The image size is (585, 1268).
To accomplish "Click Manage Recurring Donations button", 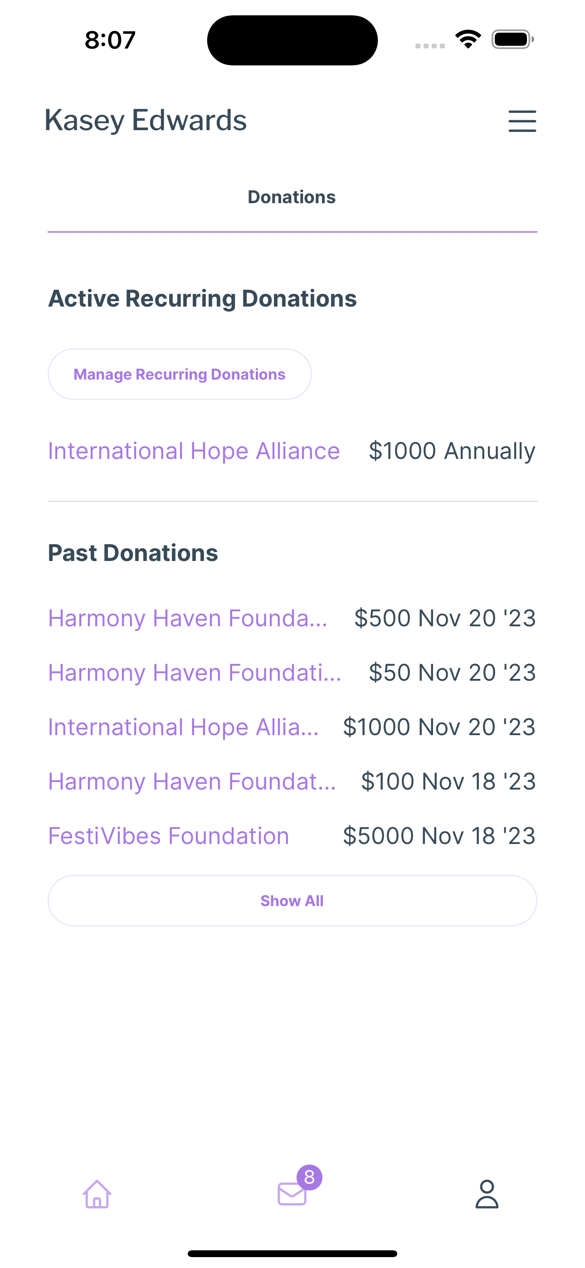I will pyautogui.click(x=179, y=374).
